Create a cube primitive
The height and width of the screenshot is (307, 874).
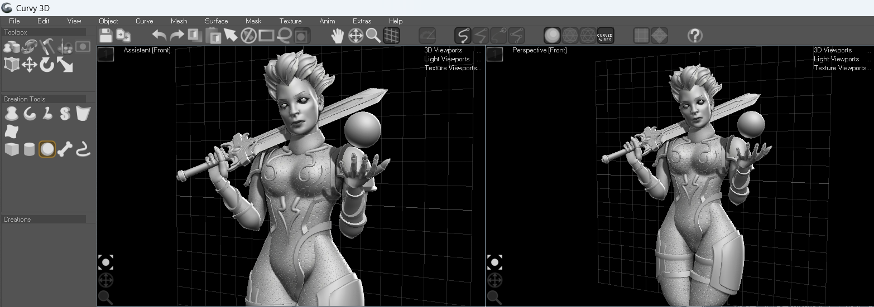pyautogui.click(x=11, y=149)
